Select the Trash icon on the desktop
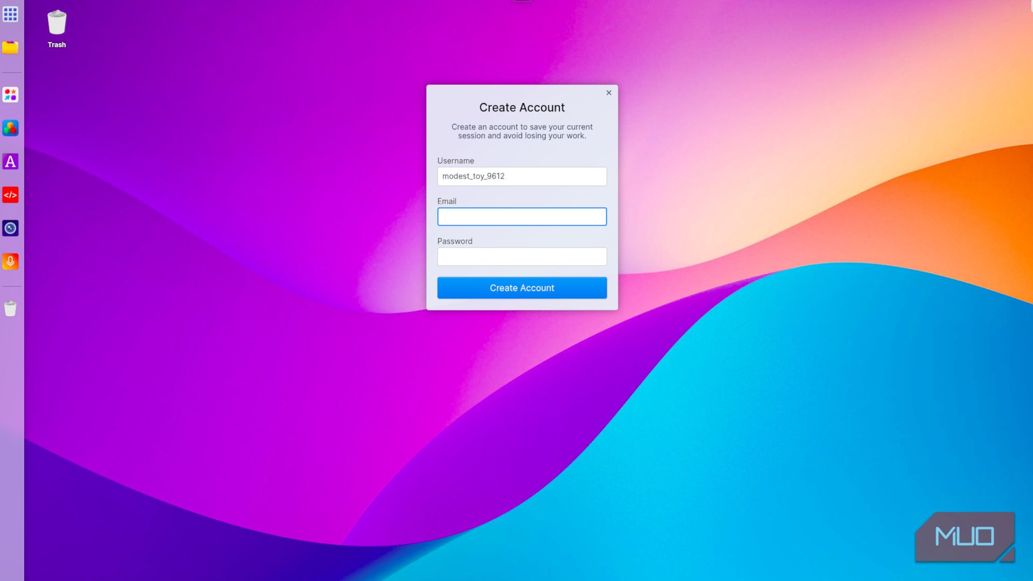This screenshot has width=1033, height=581. tap(57, 29)
